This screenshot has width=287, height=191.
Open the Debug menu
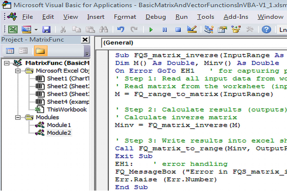coord(156,17)
